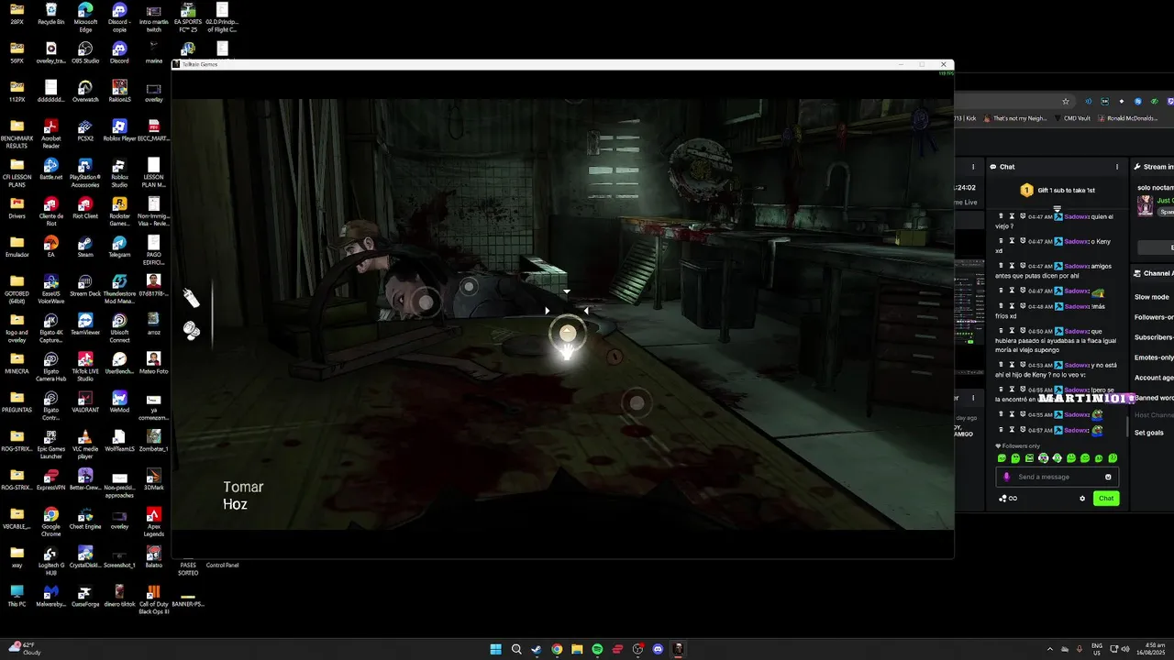The height and width of the screenshot is (660, 1174).
Task: Open the Malwarebytes desktop shortcut
Action: (51, 596)
